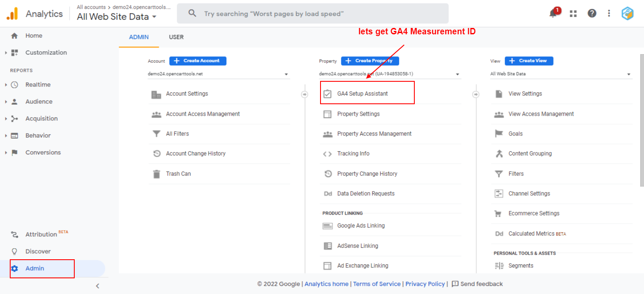Click the search field in top bar
The image size is (644, 294).
[312, 14]
